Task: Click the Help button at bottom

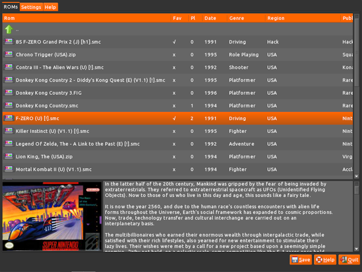Action: click(x=325, y=260)
